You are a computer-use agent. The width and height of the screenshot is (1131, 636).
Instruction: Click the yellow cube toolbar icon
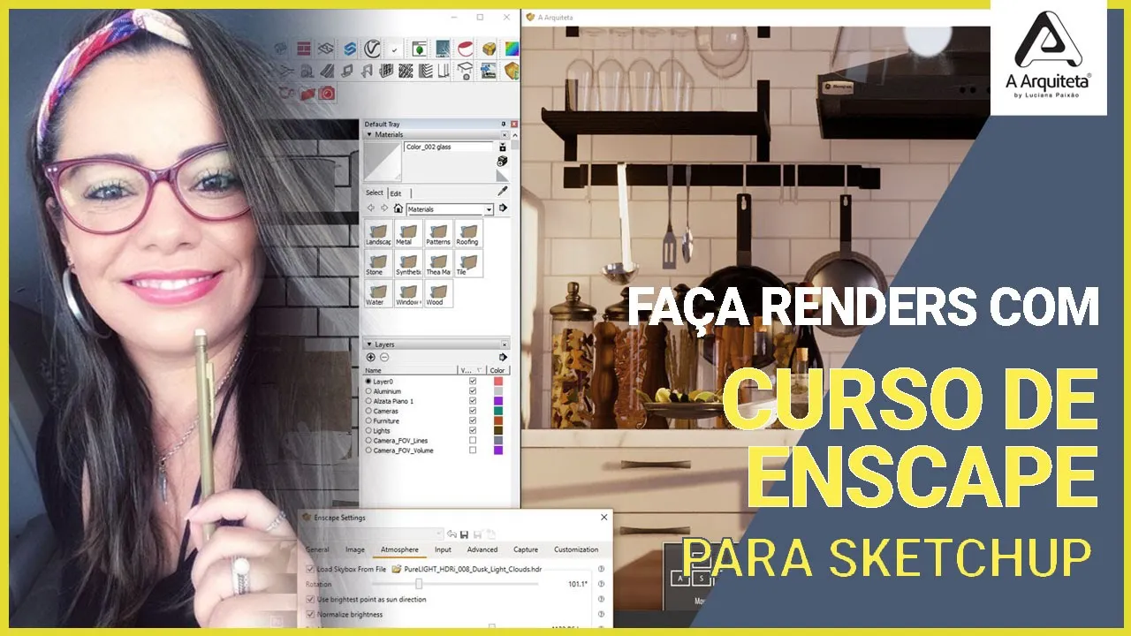(x=488, y=49)
